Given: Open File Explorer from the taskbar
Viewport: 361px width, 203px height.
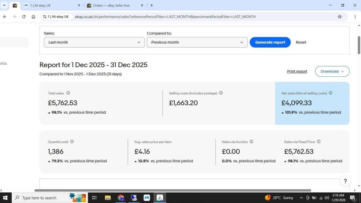Looking at the screenshot, I should pos(108,198).
